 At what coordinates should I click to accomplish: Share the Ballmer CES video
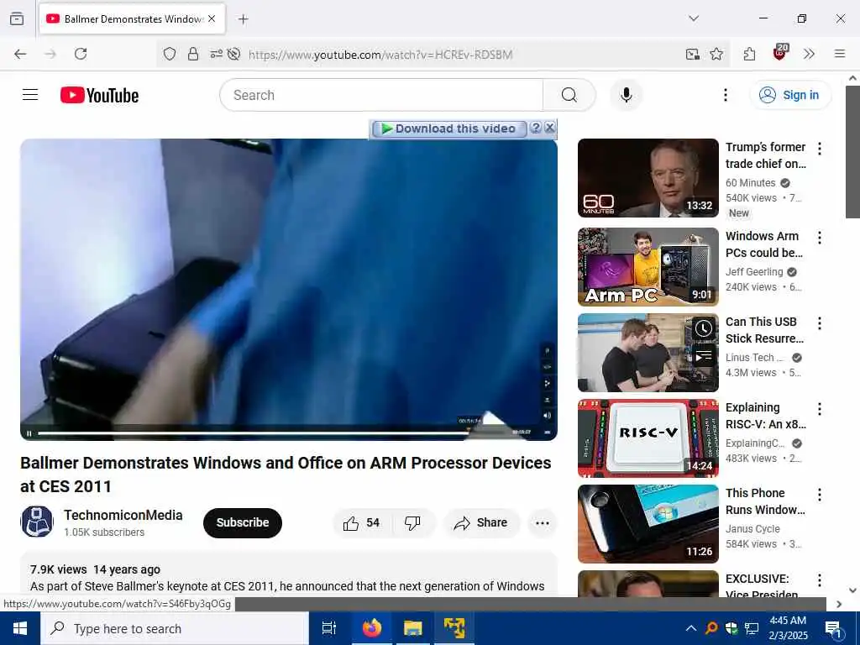tap(480, 522)
